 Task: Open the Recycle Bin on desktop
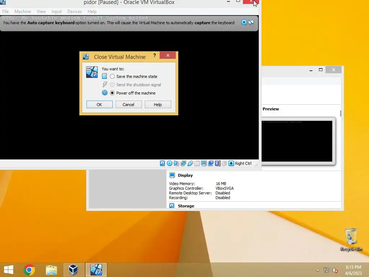(x=351, y=240)
